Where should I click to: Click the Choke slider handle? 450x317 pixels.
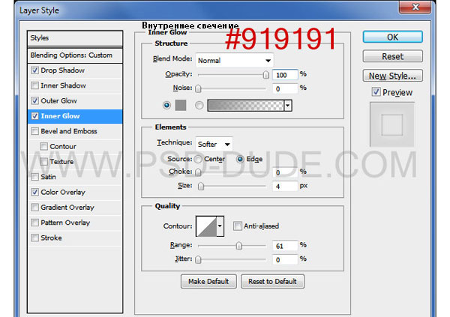tap(198, 172)
